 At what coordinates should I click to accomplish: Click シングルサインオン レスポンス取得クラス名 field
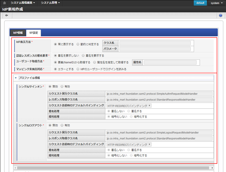coord(159,100)
